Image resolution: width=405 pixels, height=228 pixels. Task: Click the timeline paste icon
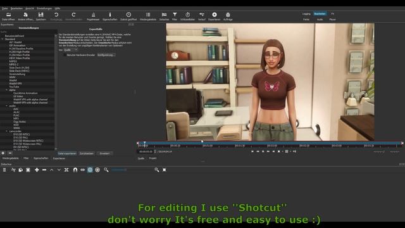click(x=28, y=170)
